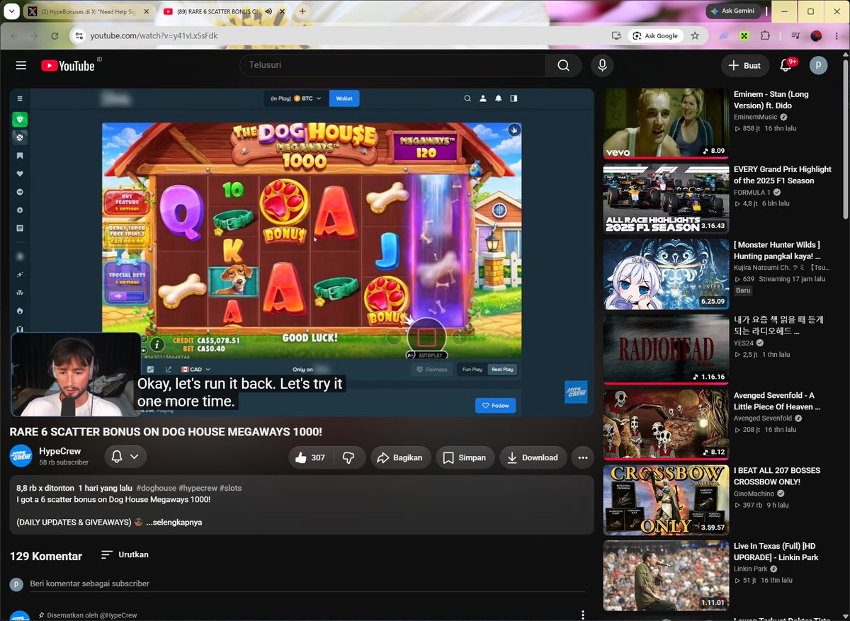Close the YouTube video tab

point(282,11)
